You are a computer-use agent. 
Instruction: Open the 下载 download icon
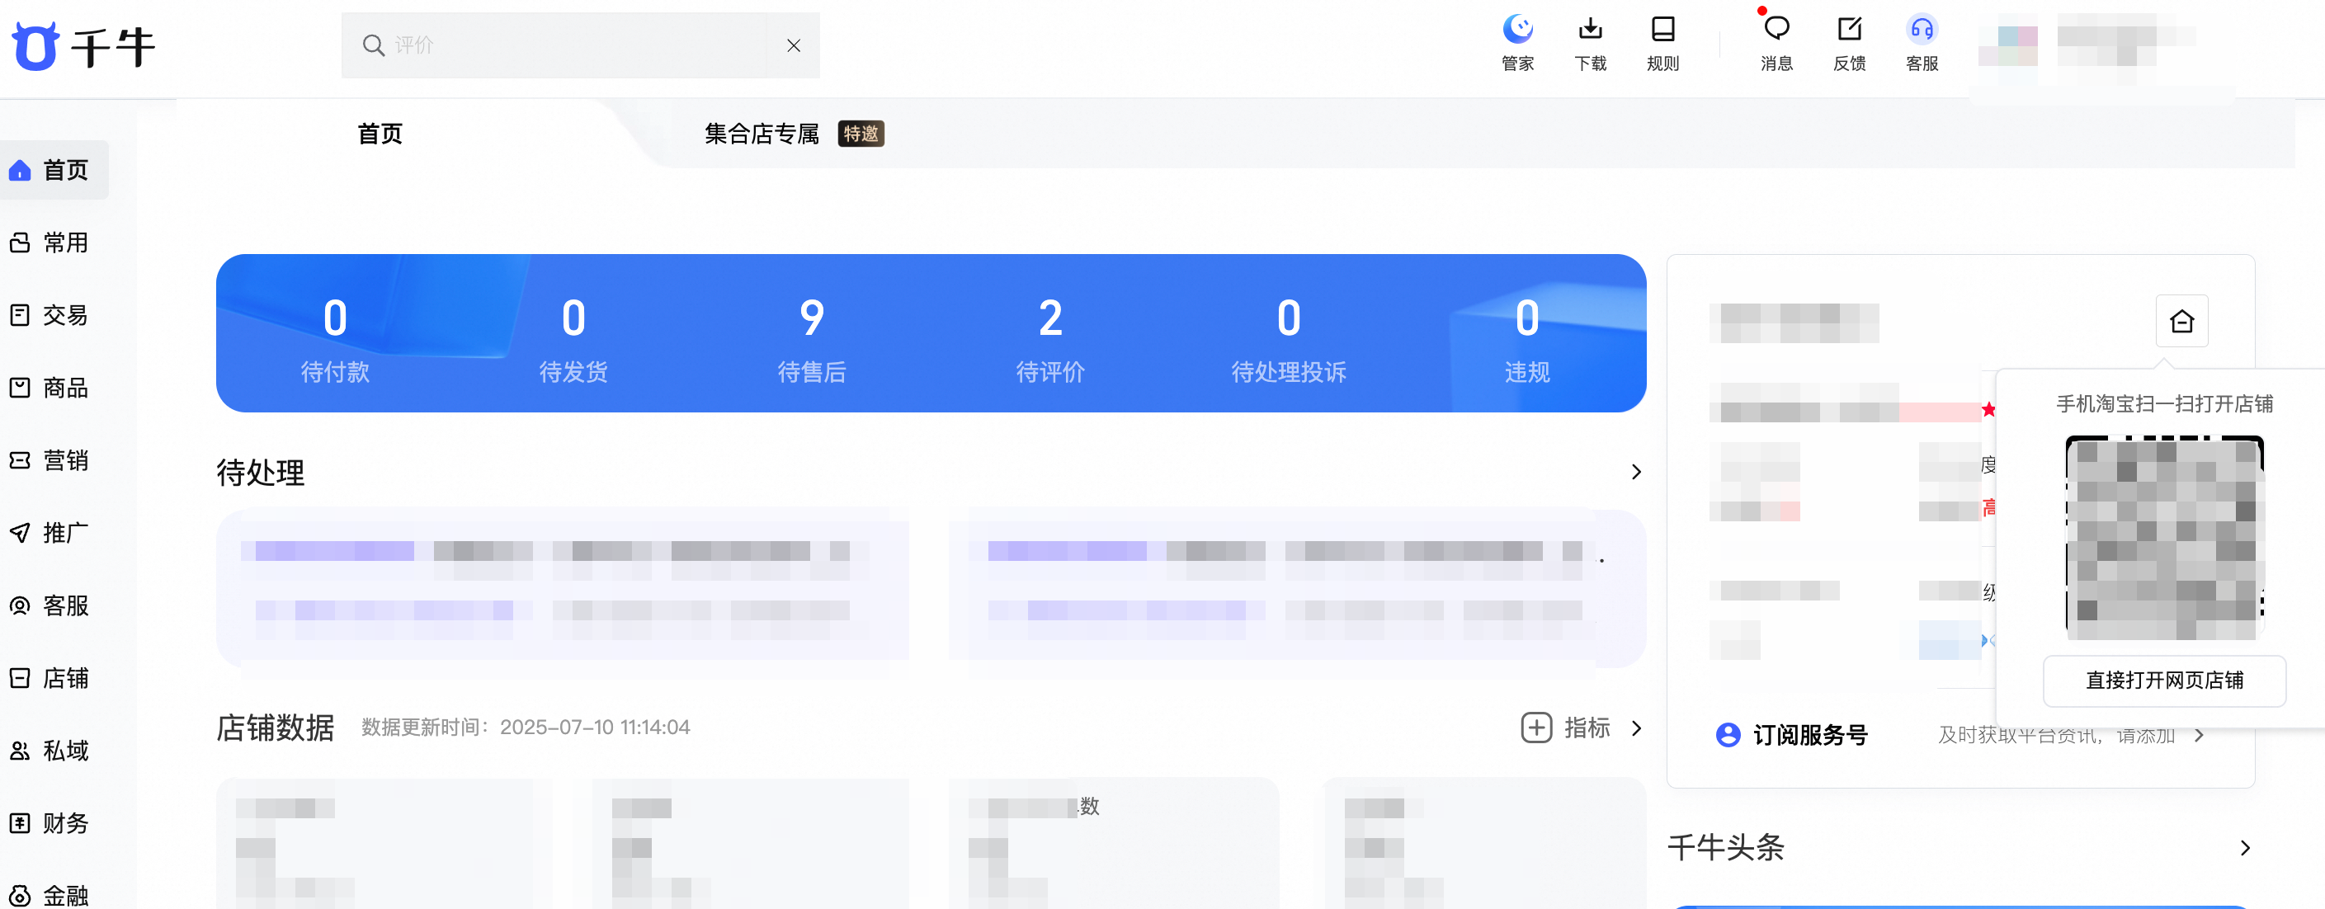(x=1591, y=44)
